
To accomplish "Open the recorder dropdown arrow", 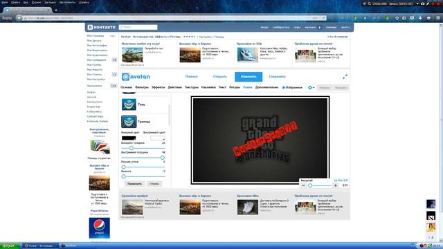I will (417, 3).
